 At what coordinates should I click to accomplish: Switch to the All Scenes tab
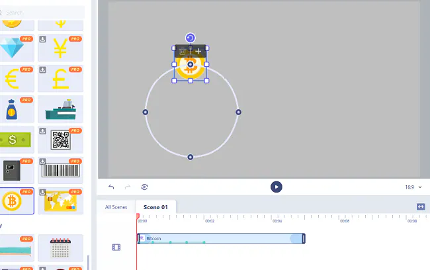tap(116, 207)
